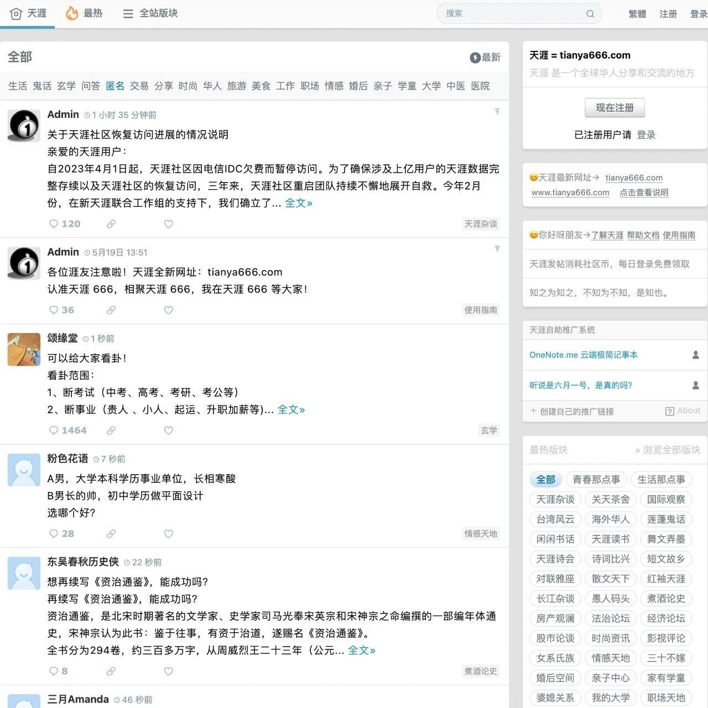This screenshot has height=708, width=708.
Task: Like 颂缘堂's 看卦 post
Action: (169, 430)
